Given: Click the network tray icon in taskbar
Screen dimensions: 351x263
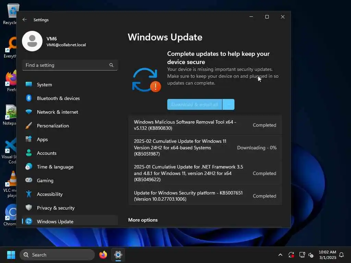Looking at the screenshot, I should click(302, 255).
